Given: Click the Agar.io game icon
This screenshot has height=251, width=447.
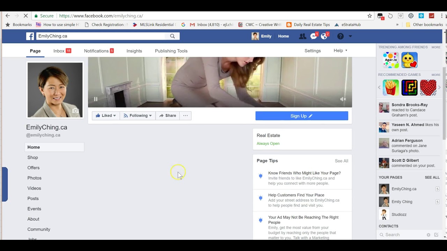Looking at the screenshot, I should [391, 60].
